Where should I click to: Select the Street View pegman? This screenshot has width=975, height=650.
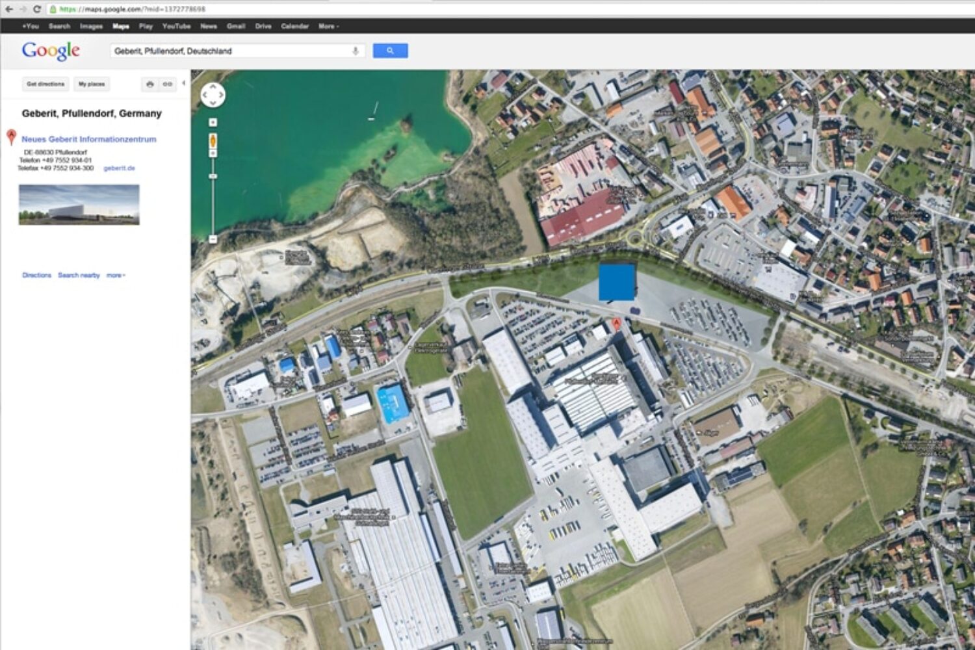[x=213, y=140]
